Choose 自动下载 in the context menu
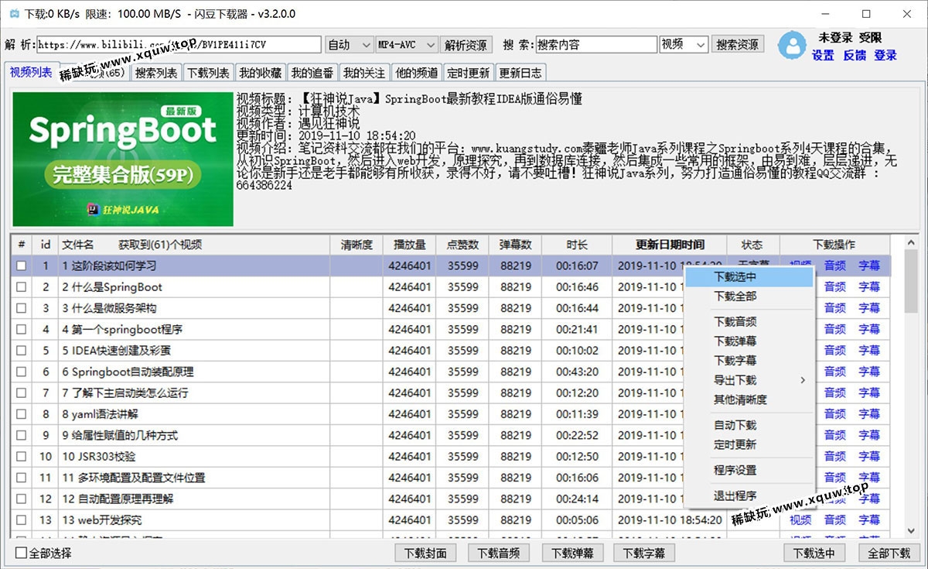The height and width of the screenshot is (569, 928). tap(749, 426)
